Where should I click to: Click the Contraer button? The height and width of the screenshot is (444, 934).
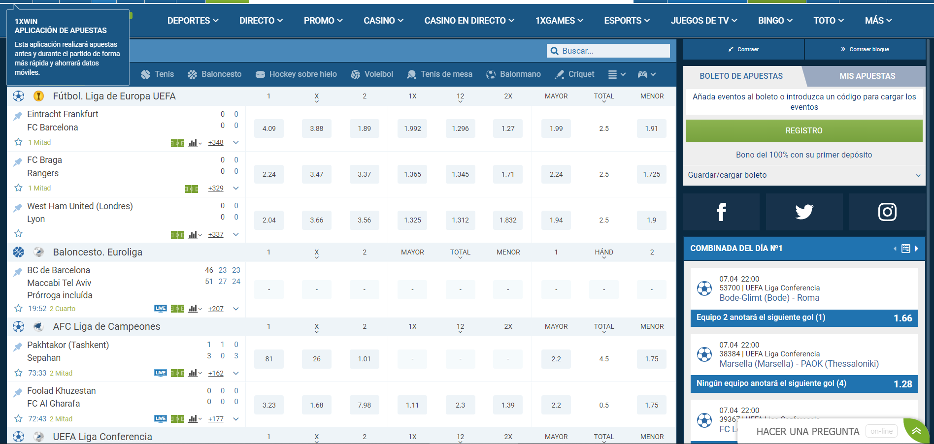[x=743, y=49]
